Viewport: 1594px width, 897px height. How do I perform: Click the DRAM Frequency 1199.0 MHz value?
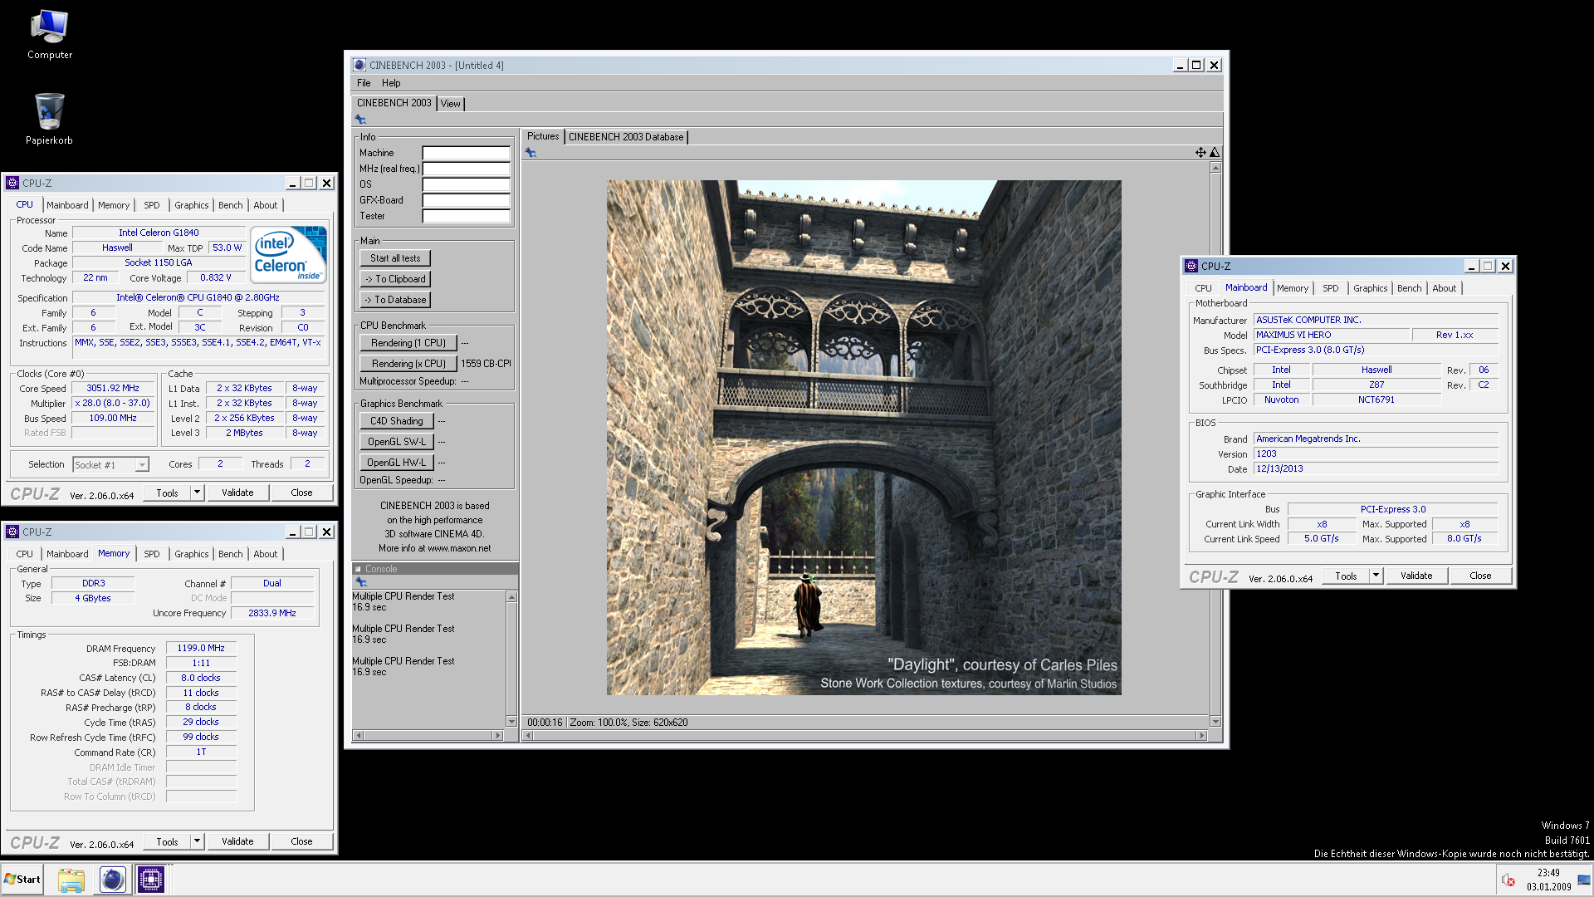pyautogui.click(x=201, y=648)
